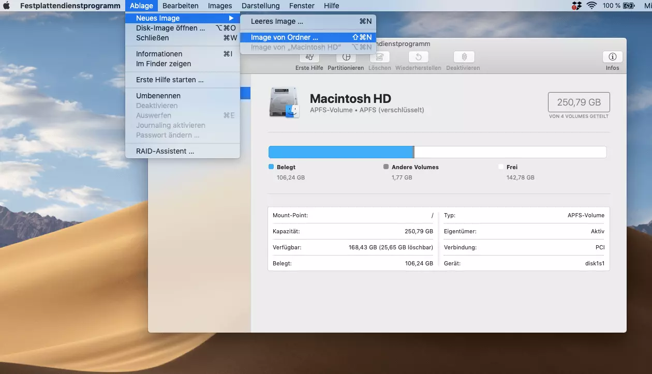Click the 168,43 GB (25,65 GB löschbar) value
652x374 pixels.
tap(391, 247)
